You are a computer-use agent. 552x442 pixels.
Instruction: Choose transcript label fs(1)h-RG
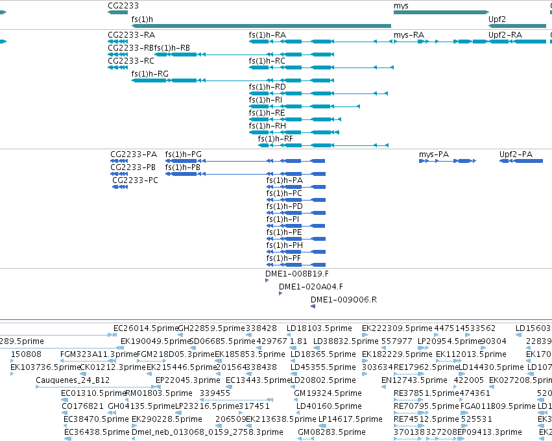[150, 74]
